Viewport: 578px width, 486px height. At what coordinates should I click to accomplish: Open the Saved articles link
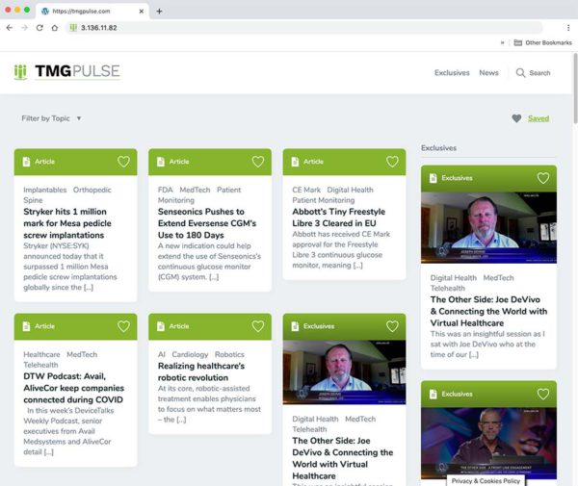click(x=539, y=118)
